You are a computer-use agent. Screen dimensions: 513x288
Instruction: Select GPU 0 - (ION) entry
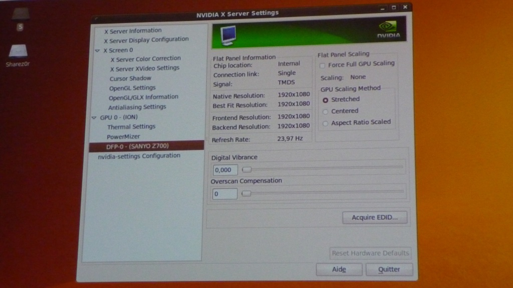(119, 117)
